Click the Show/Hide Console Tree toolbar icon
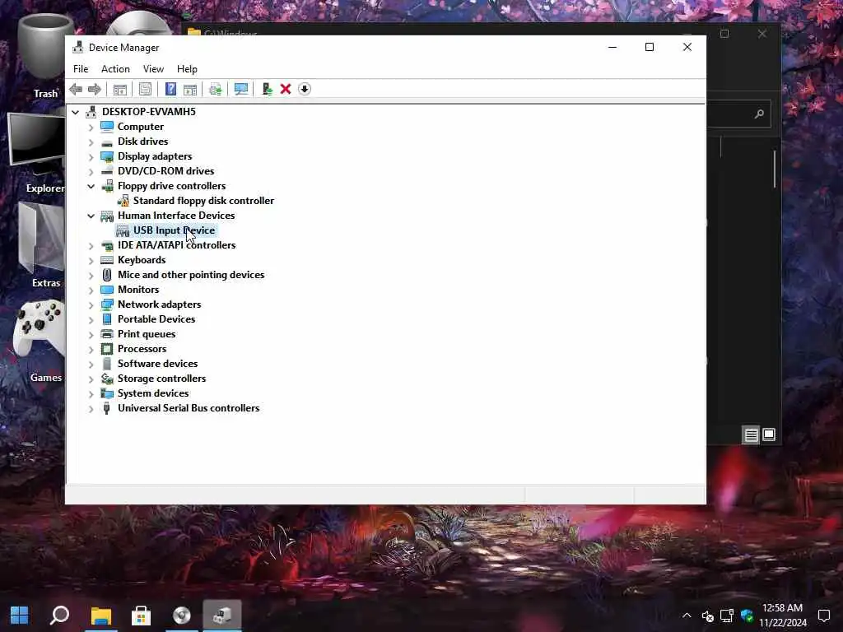This screenshot has height=632, width=843. tap(120, 89)
